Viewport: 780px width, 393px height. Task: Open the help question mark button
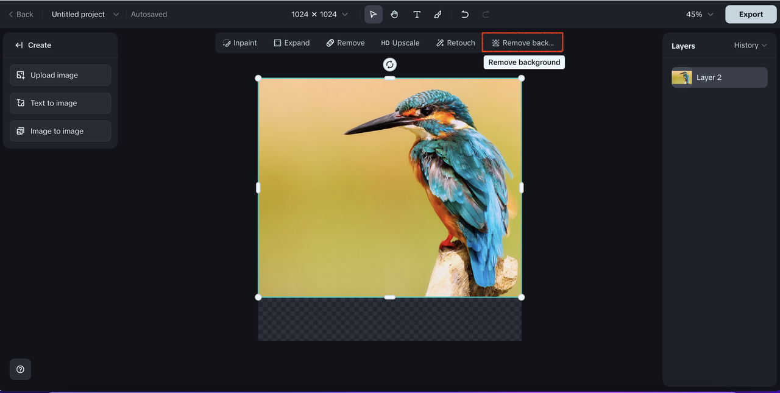(20, 369)
